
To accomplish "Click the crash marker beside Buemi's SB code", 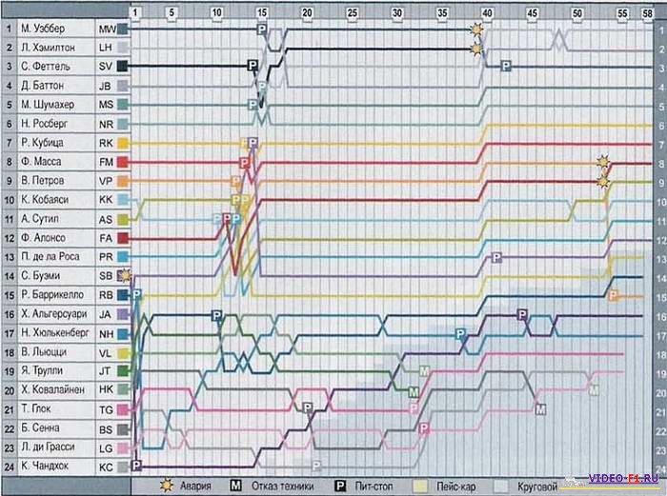I will pyautogui.click(x=123, y=275).
